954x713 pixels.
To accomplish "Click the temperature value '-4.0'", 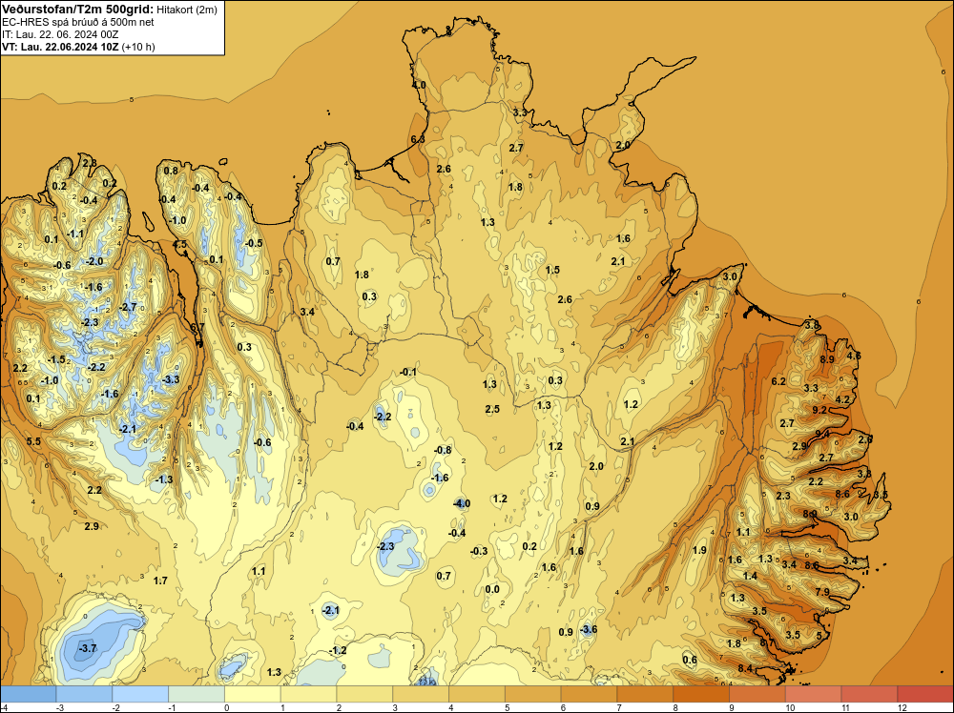I will [462, 503].
